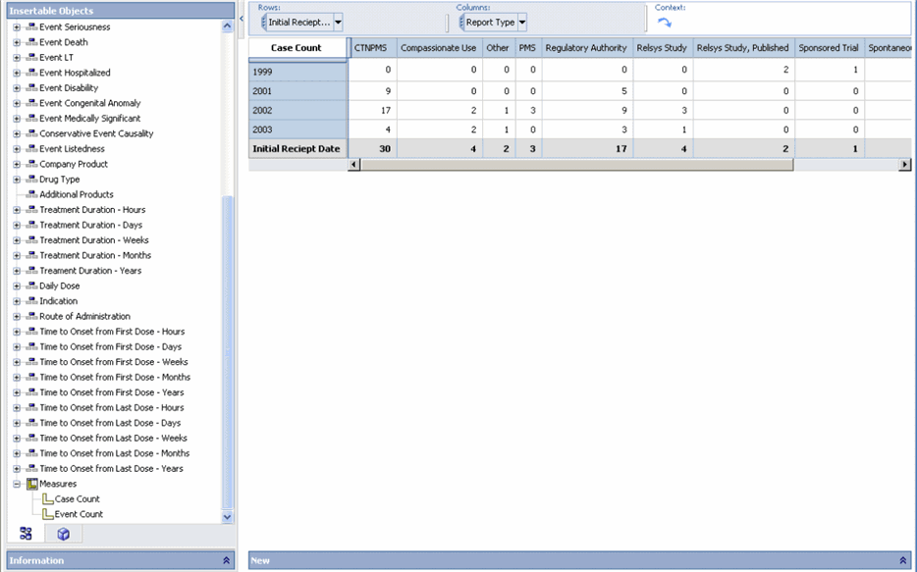Image resolution: width=917 pixels, height=572 pixels.
Task: Click the crosstab horizontal scrollbar thumb
Action: pyautogui.click(x=576, y=165)
